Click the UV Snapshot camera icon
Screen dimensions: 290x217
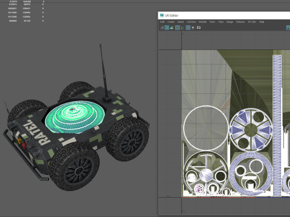tap(199, 28)
